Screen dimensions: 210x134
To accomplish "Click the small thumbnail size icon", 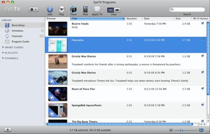I will pos(171,130).
